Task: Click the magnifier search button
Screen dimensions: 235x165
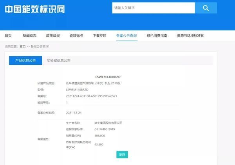Action: [206, 8]
